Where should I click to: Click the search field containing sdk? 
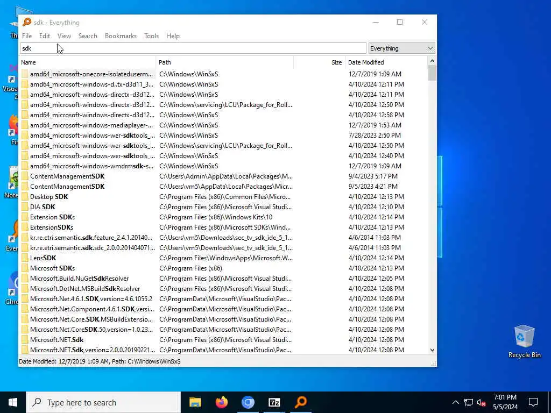pos(193,48)
